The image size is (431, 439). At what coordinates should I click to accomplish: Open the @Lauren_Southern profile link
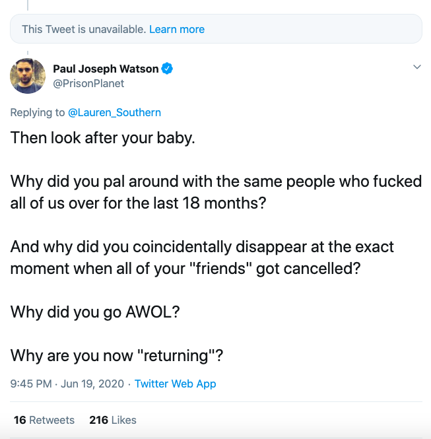click(x=114, y=112)
